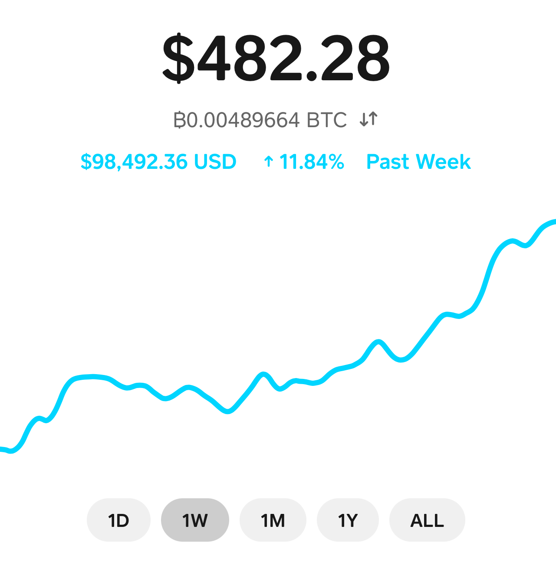
Task: Tap the 11.84% change percentage
Action: 312,162
